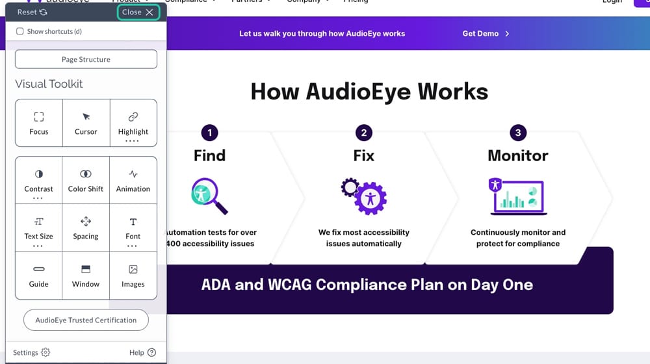Toggle the Spacing tool
The image size is (650, 364).
(85, 228)
